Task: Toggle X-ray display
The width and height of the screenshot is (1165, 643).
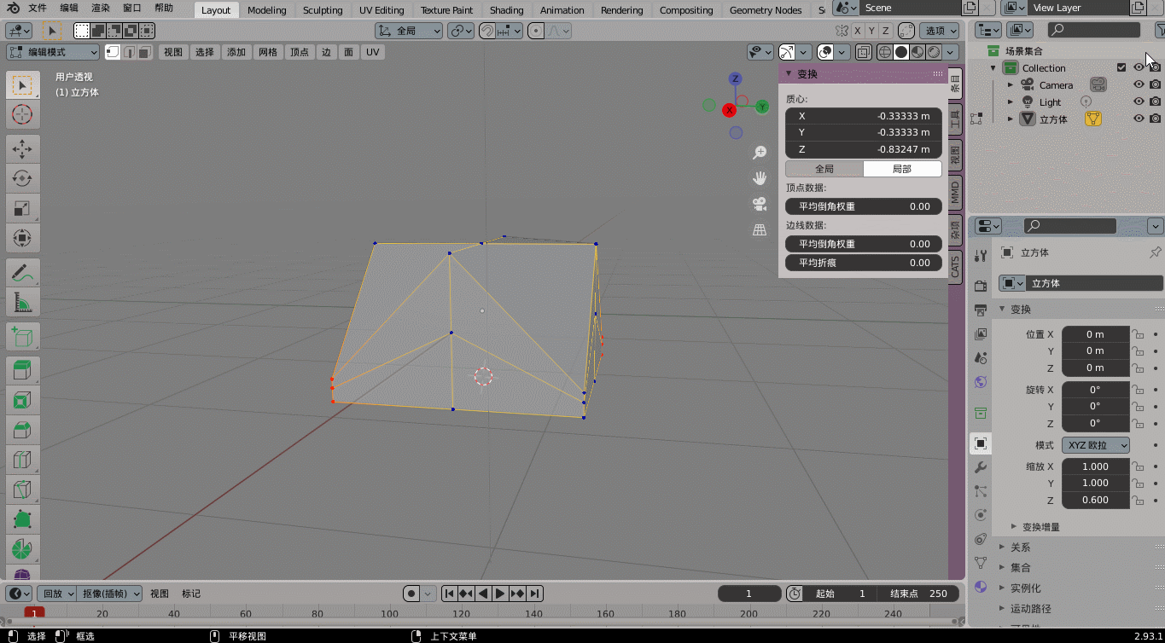Action: tap(864, 52)
